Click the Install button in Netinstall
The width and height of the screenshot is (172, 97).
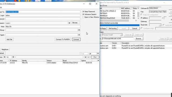pos(124,28)
